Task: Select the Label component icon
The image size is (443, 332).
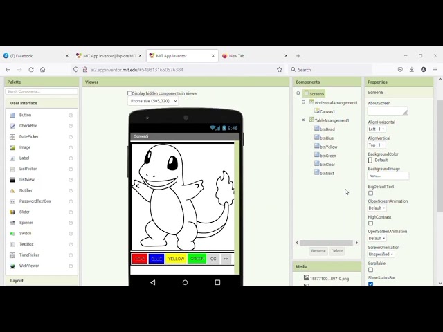Action: [12, 158]
